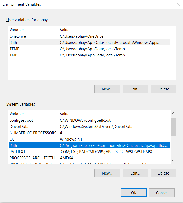
Task: Click Value column header in user variables
Action: pos(114,30)
